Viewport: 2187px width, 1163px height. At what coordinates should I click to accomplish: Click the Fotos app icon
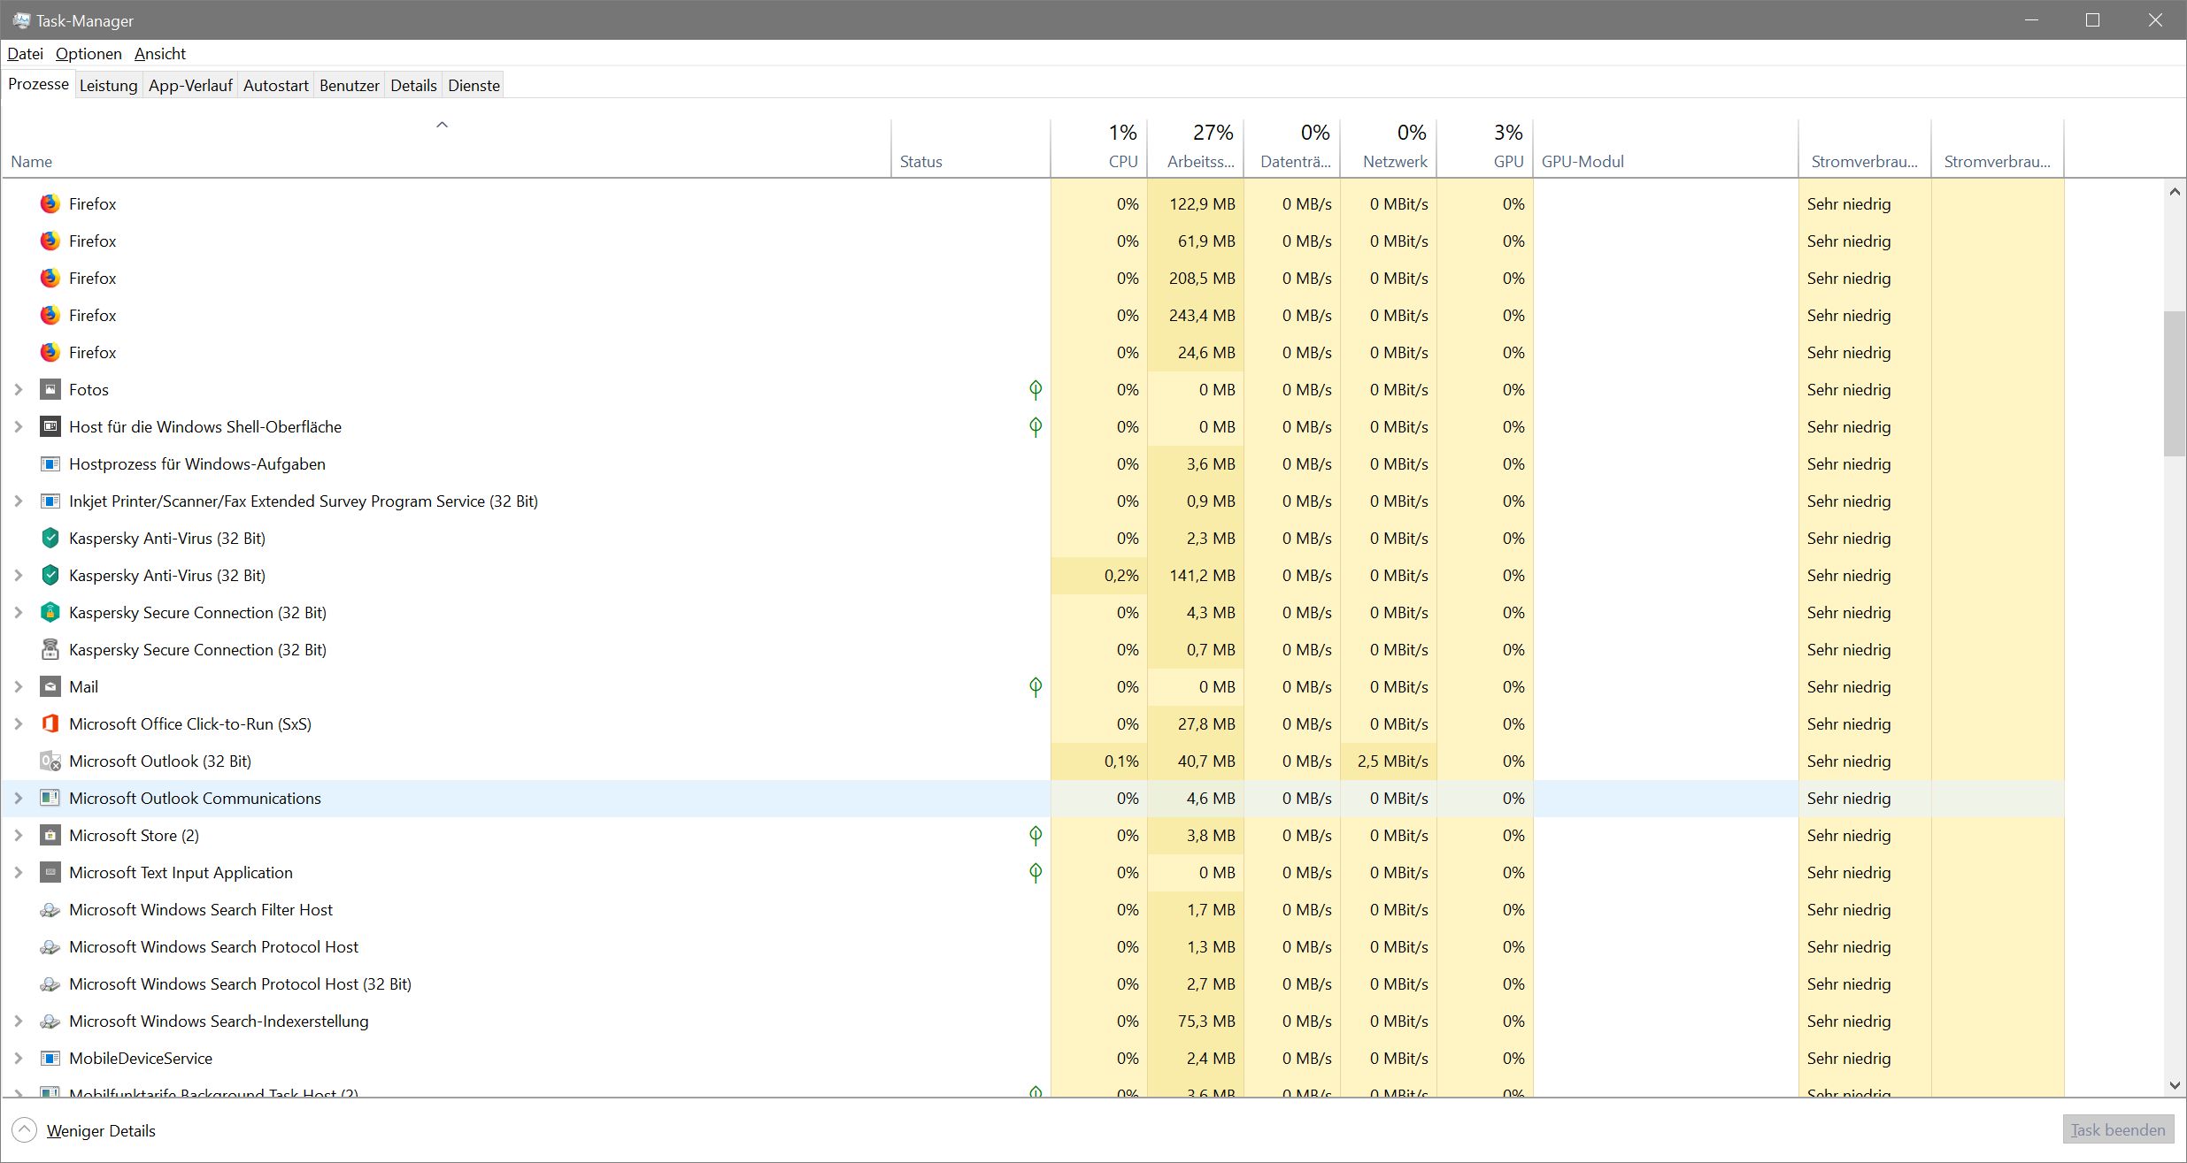pyautogui.click(x=50, y=389)
